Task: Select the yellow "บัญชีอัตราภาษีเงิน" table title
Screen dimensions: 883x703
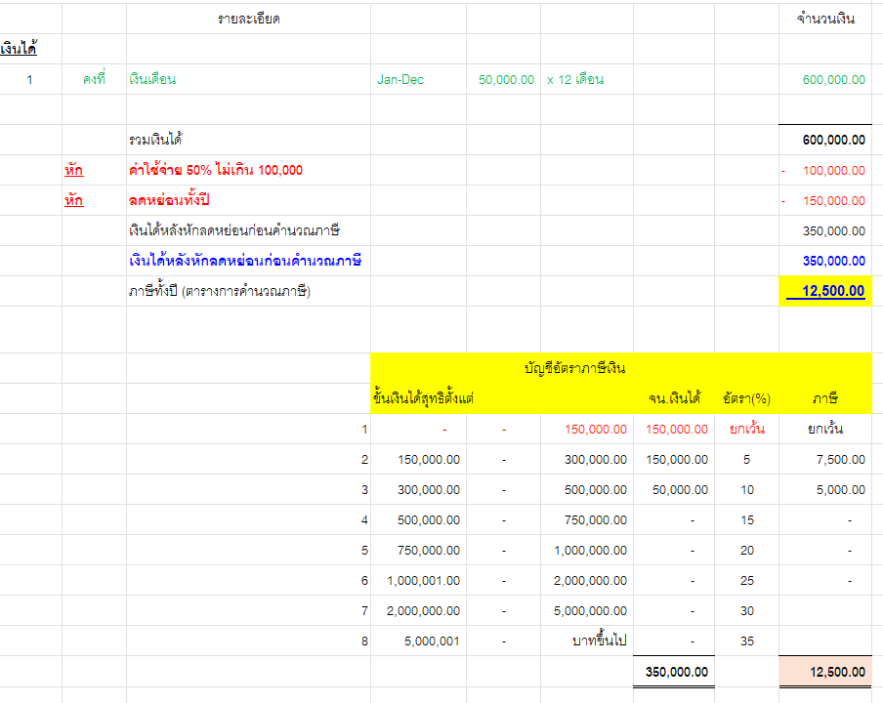Action: [574, 368]
